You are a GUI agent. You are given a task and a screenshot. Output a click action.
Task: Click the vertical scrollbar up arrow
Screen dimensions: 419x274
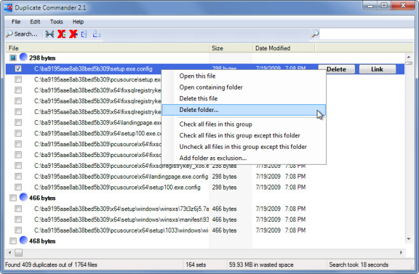coord(409,57)
